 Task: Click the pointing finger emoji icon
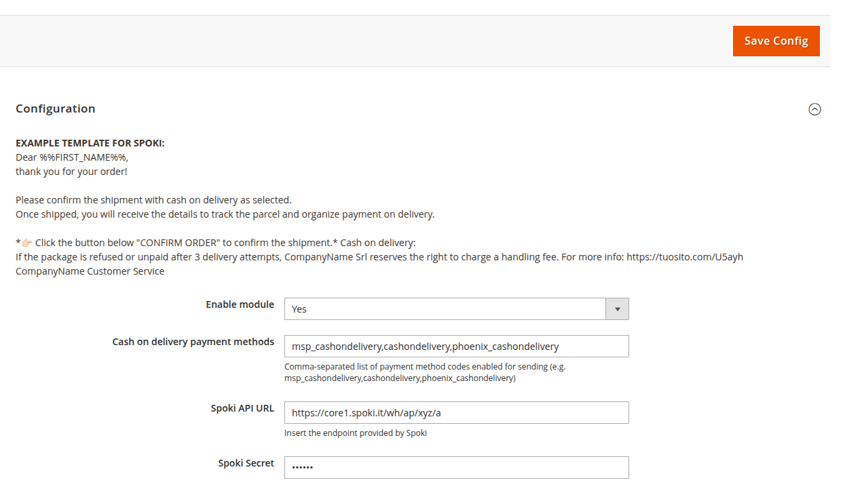click(27, 243)
